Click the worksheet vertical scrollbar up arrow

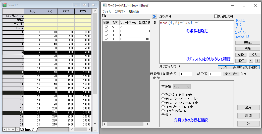click(95, 11)
